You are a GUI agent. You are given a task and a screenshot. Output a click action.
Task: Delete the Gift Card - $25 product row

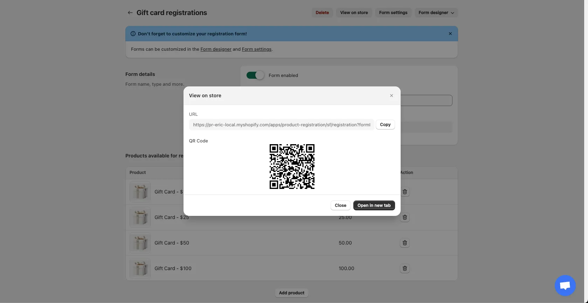click(x=405, y=217)
